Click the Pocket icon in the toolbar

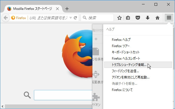coord(138,18)
